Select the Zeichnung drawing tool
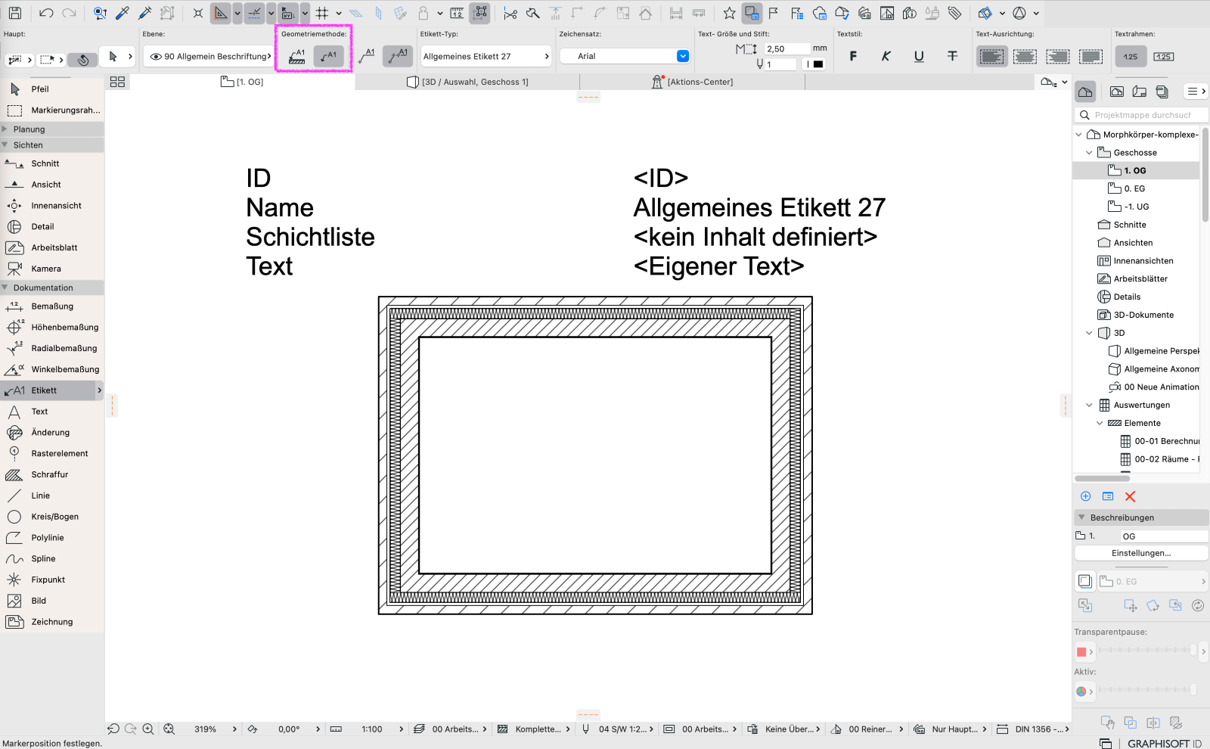The width and height of the screenshot is (1210, 749). click(52, 622)
